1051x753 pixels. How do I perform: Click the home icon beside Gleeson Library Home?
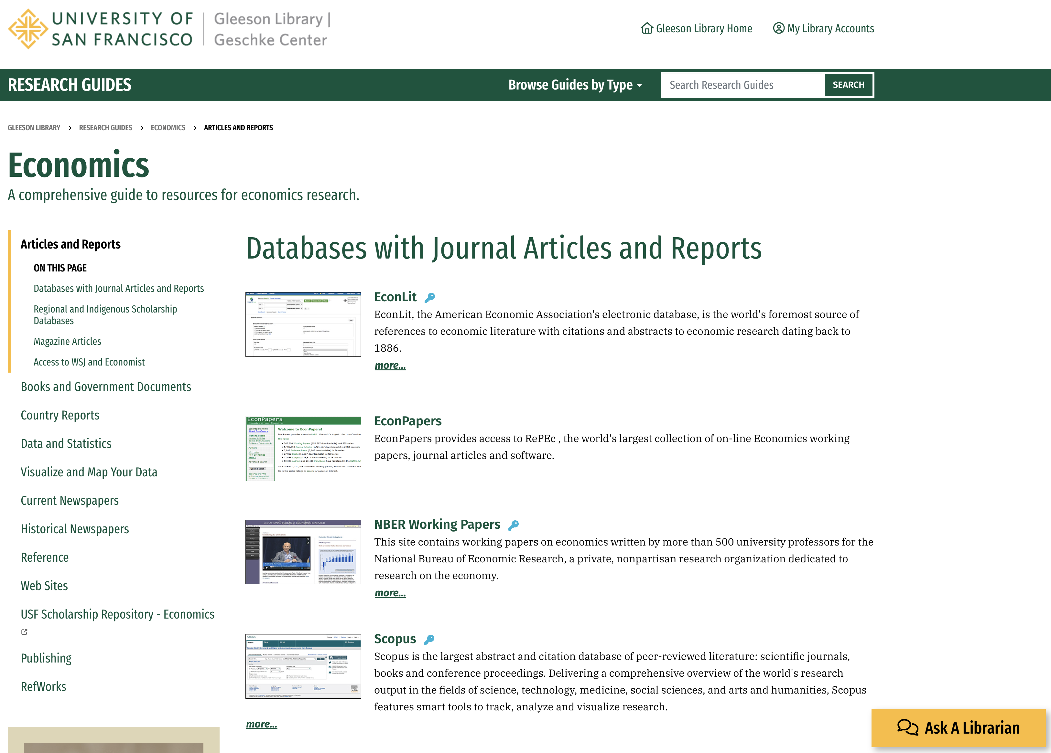[x=647, y=28]
